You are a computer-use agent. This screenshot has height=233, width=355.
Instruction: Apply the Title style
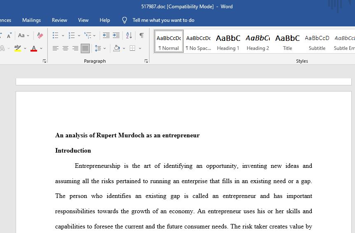pyautogui.click(x=287, y=42)
